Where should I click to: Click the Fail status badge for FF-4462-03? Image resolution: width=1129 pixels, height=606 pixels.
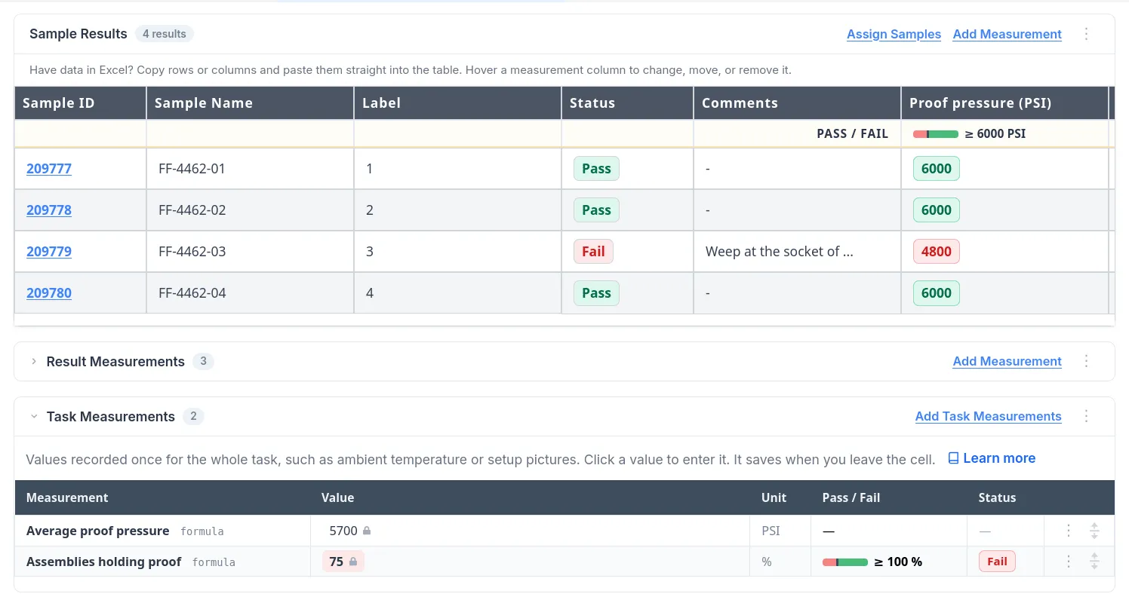click(593, 252)
